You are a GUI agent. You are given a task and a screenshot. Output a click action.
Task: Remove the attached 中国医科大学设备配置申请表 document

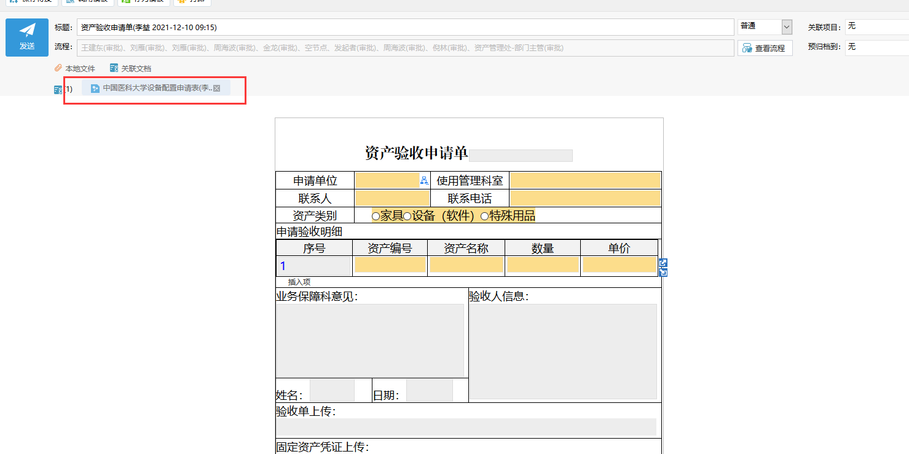coord(216,89)
